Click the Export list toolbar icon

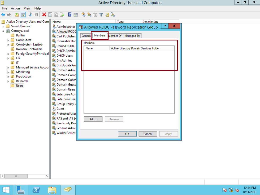(62, 15)
